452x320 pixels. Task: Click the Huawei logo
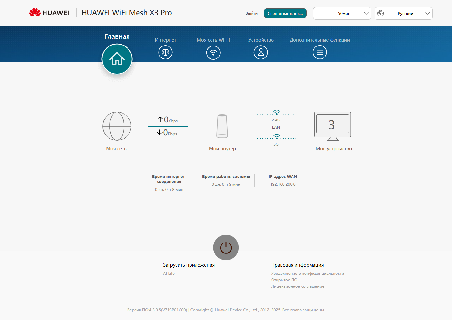[49, 13]
